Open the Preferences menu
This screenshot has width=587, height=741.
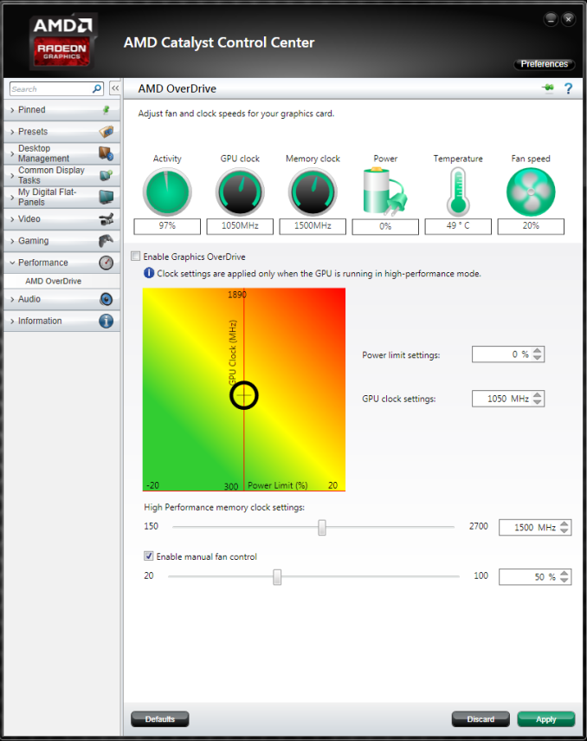[544, 64]
